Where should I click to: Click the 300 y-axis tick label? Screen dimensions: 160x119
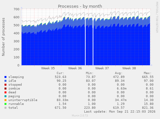pyautogui.click(x=16, y=41)
